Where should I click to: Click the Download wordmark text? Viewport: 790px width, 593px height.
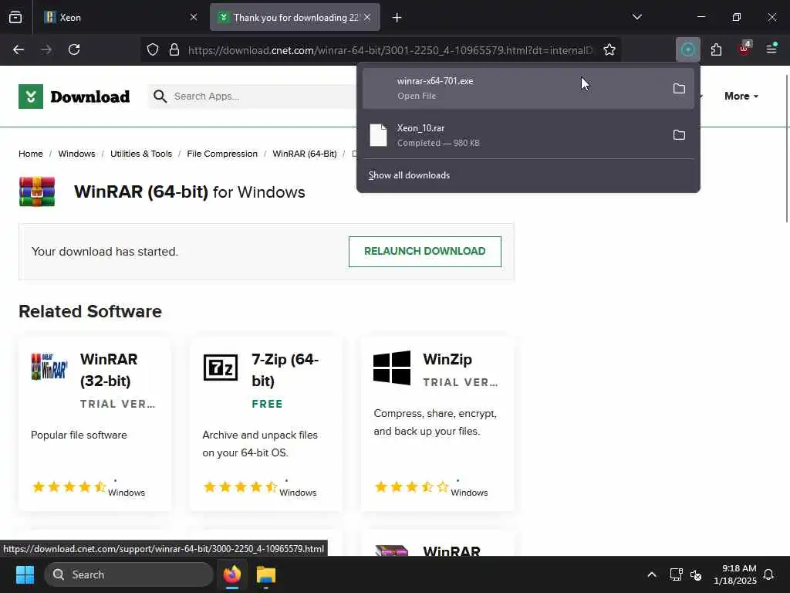click(x=90, y=97)
